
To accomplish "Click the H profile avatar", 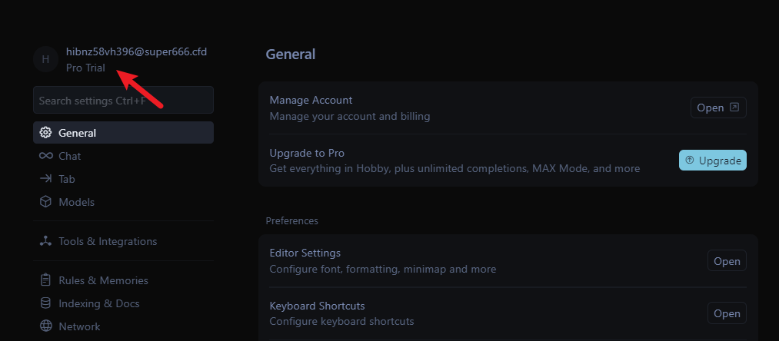I will pyautogui.click(x=45, y=59).
